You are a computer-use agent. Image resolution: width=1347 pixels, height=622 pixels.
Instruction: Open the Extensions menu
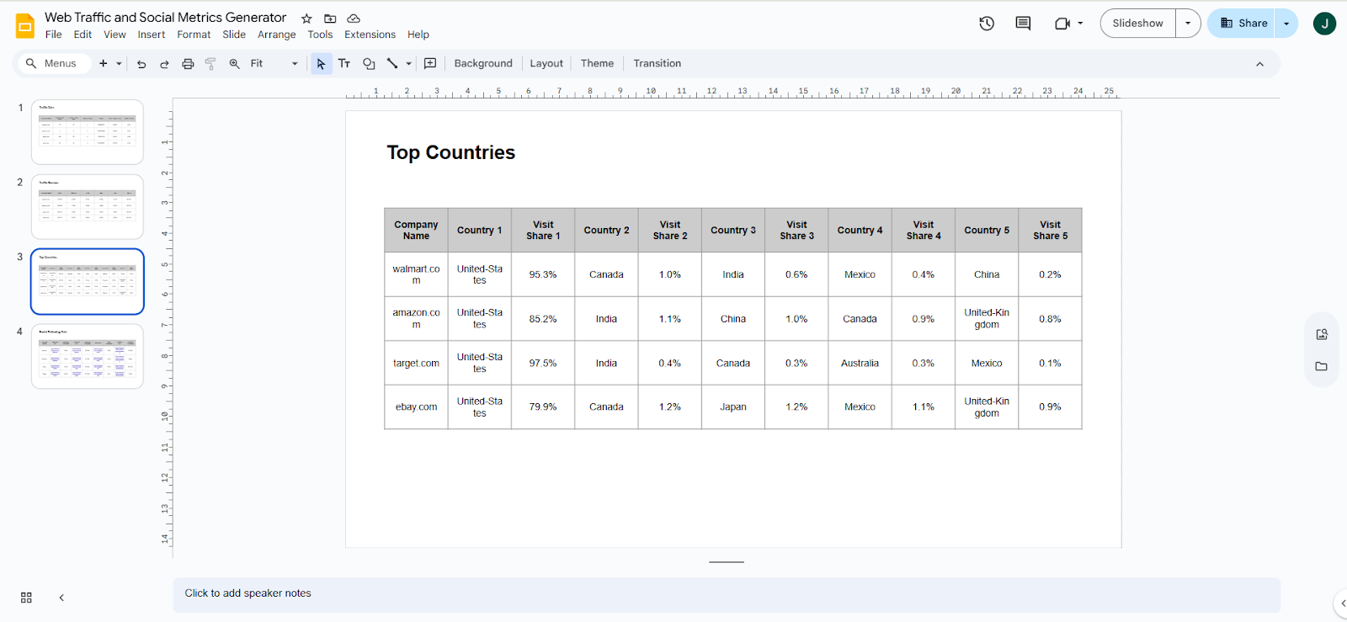370,35
